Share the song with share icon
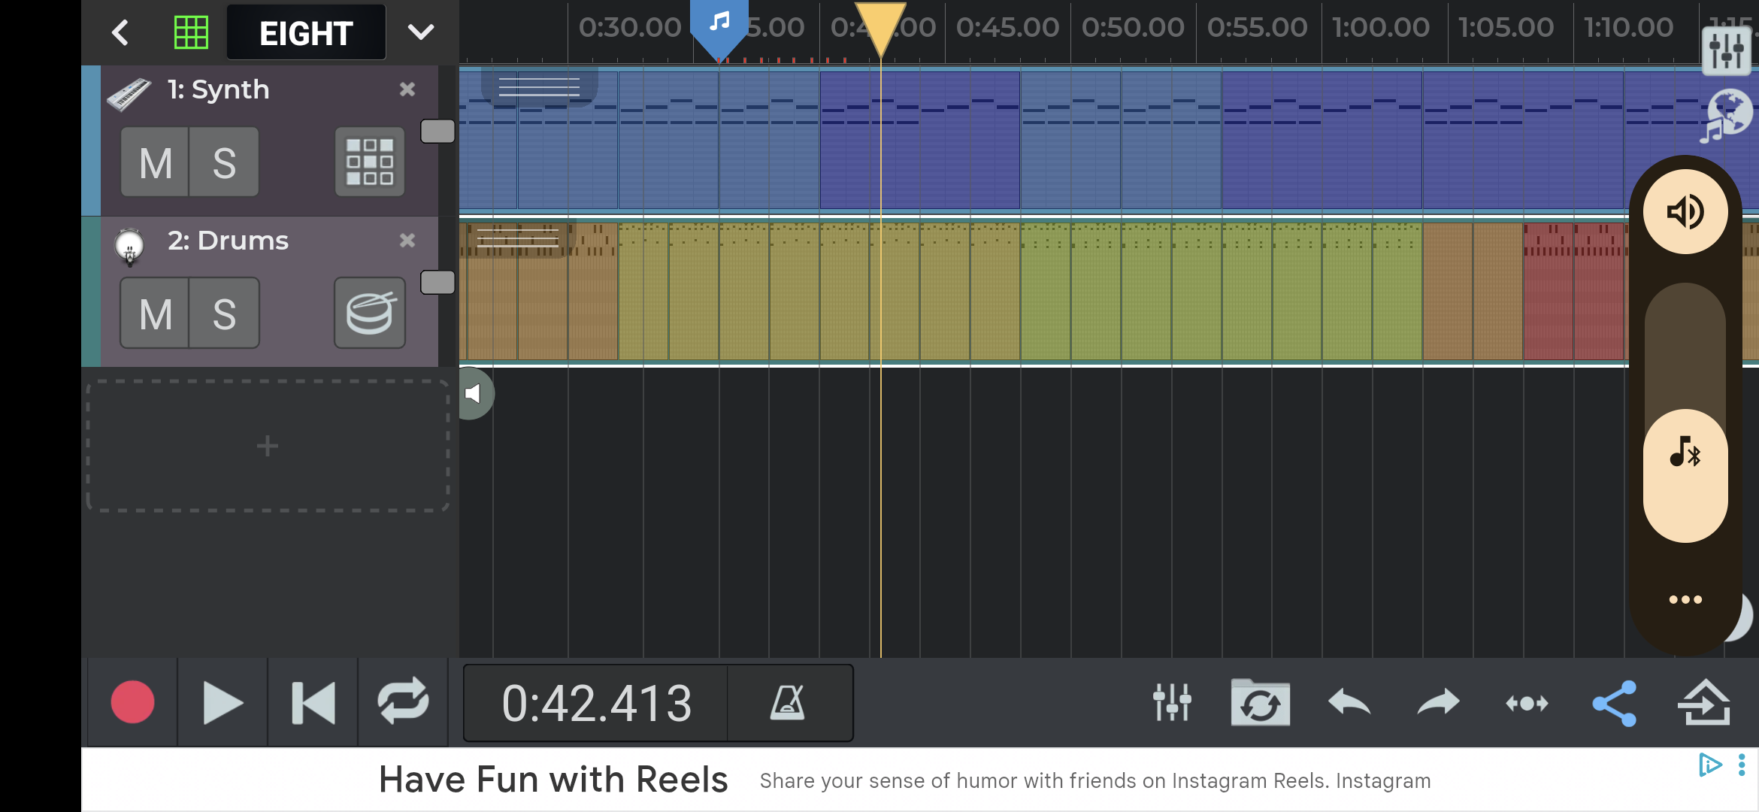The height and width of the screenshot is (812, 1759). (1615, 703)
